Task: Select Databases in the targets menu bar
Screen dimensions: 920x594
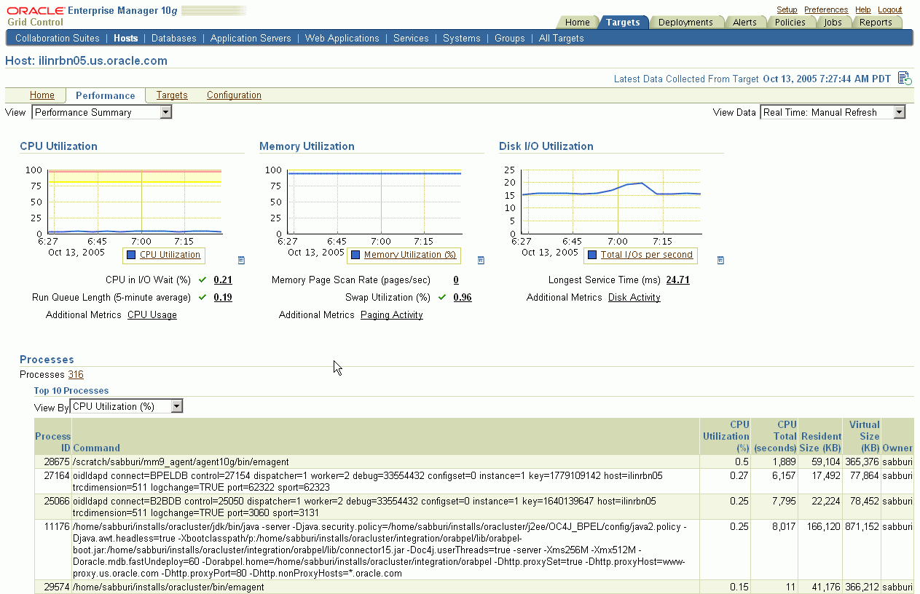Action: click(x=174, y=38)
